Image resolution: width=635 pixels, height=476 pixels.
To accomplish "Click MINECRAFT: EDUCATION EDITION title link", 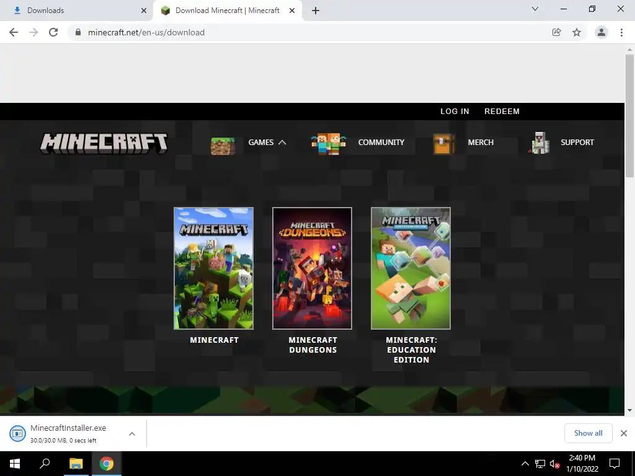I will point(412,350).
